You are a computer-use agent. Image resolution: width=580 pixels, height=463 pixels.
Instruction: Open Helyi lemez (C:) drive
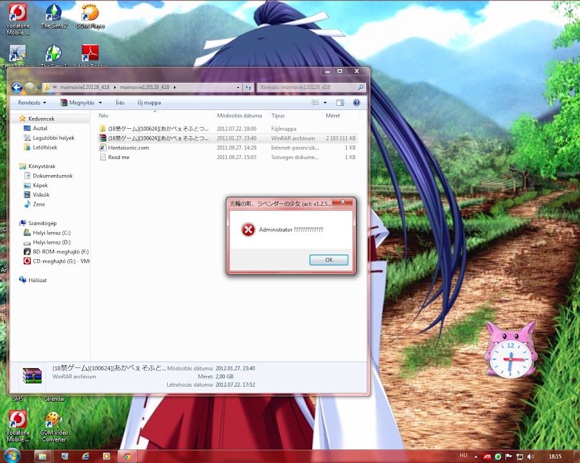[51, 233]
